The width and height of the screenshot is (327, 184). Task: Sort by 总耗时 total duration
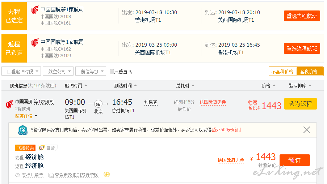(x=185, y=86)
